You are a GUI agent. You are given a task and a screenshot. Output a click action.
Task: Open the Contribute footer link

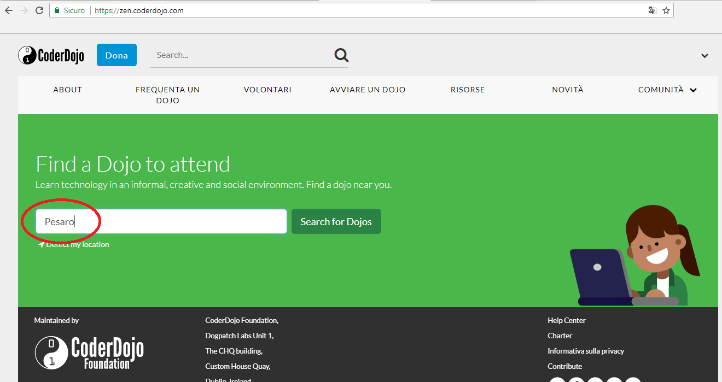coord(565,366)
